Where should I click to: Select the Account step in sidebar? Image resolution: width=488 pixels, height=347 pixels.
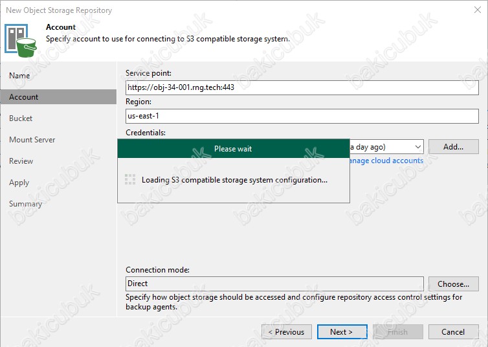(24, 97)
